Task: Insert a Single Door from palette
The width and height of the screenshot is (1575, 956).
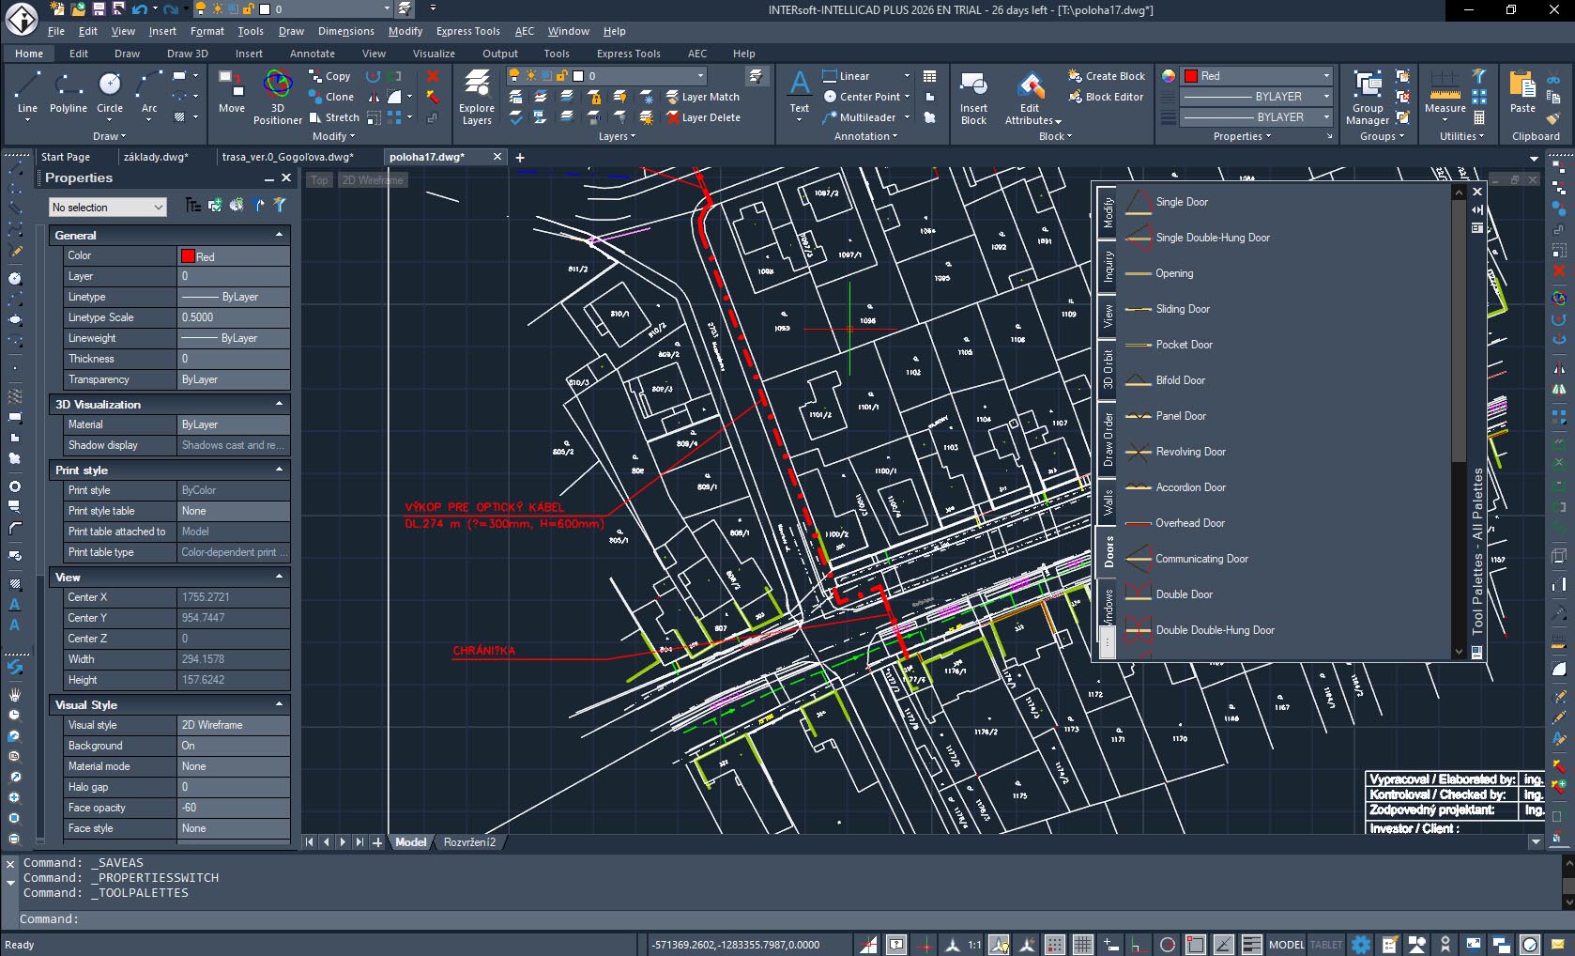Action: tap(1181, 202)
